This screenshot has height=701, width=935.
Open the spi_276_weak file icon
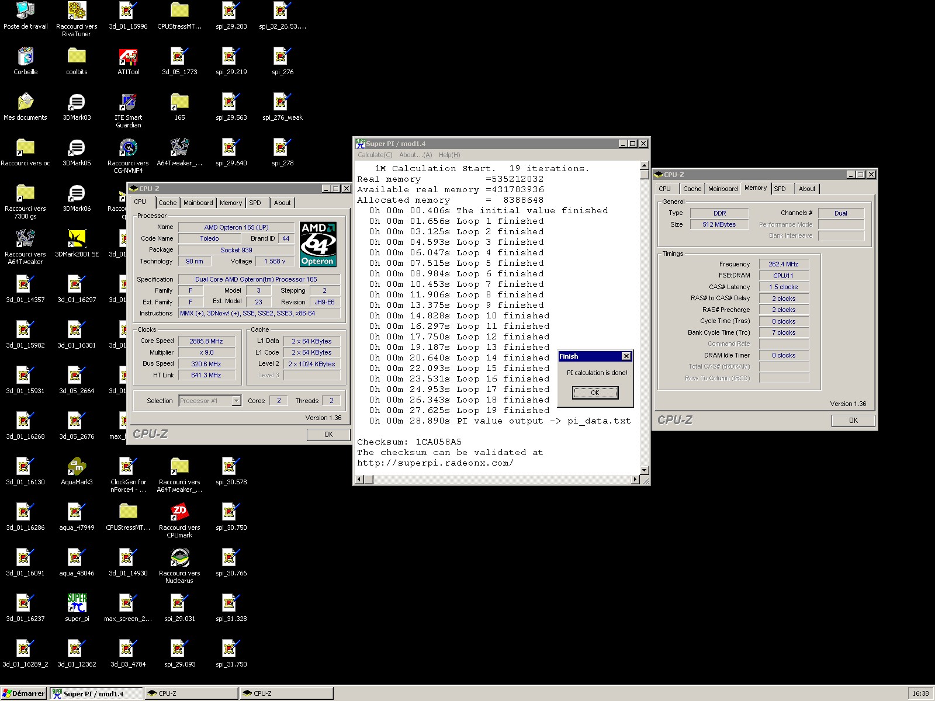pyautogui.click(x=282, y=107)
